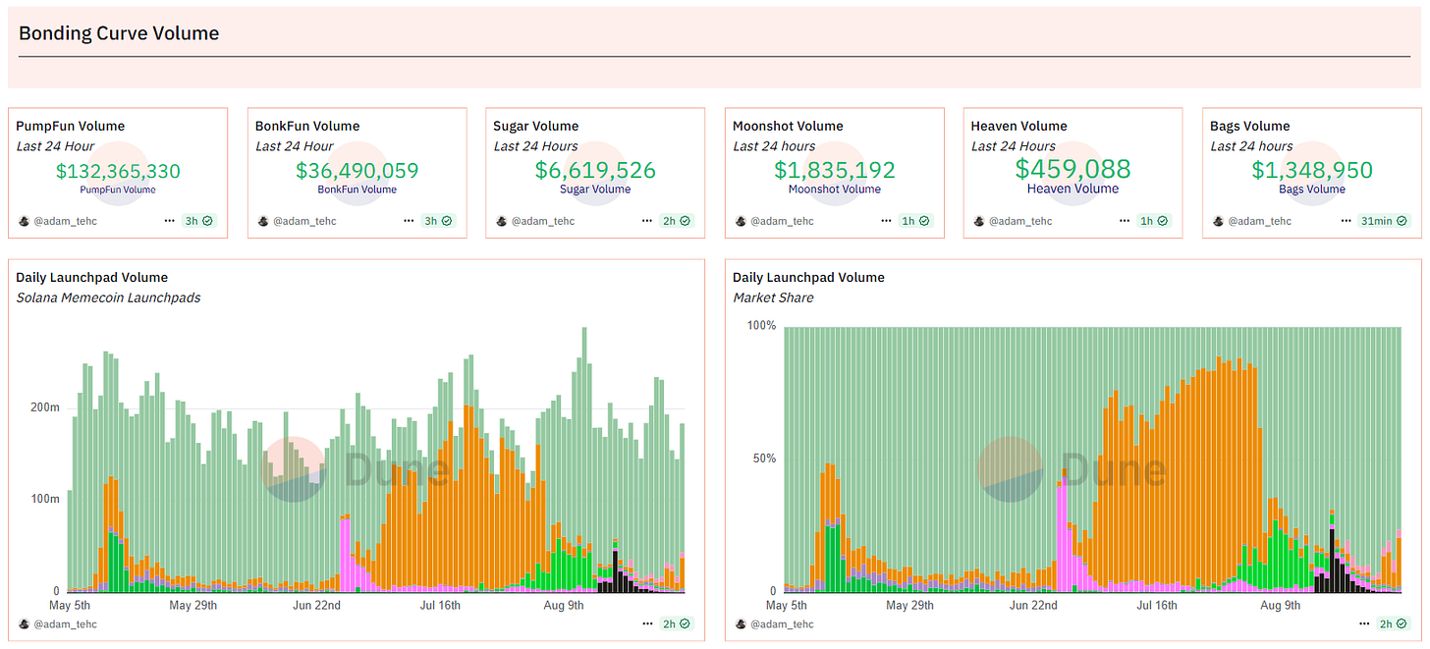Open the three-dot menu on Heaven Volume card
Screen dimensions: 1430x649
coord(1125,221)
